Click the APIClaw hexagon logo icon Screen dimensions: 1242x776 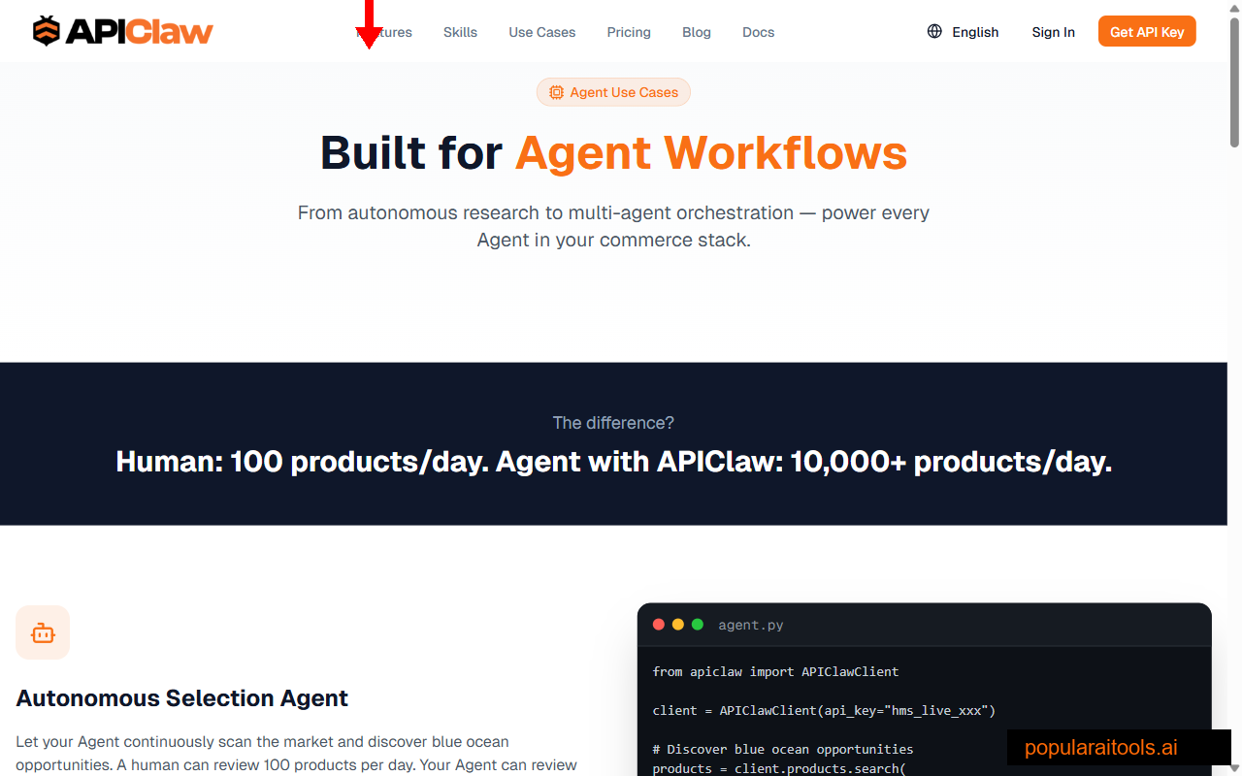pos(45,30)
